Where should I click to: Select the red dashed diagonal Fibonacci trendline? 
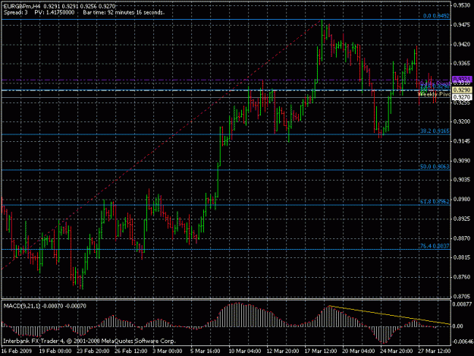162,144
